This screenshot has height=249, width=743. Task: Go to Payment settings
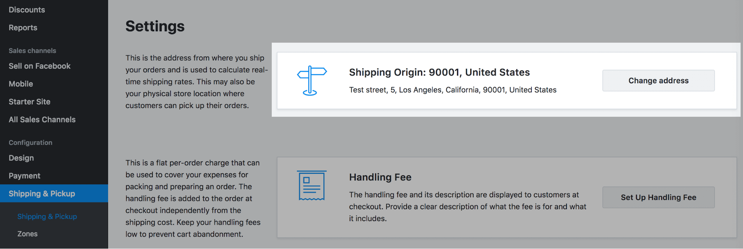(x=25, y=176)
